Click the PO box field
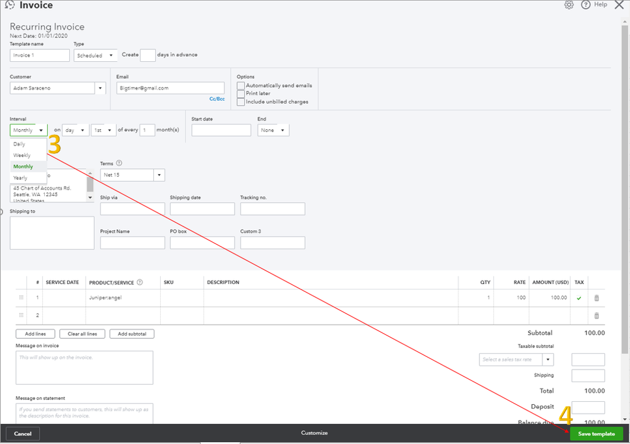 point(202,243)
